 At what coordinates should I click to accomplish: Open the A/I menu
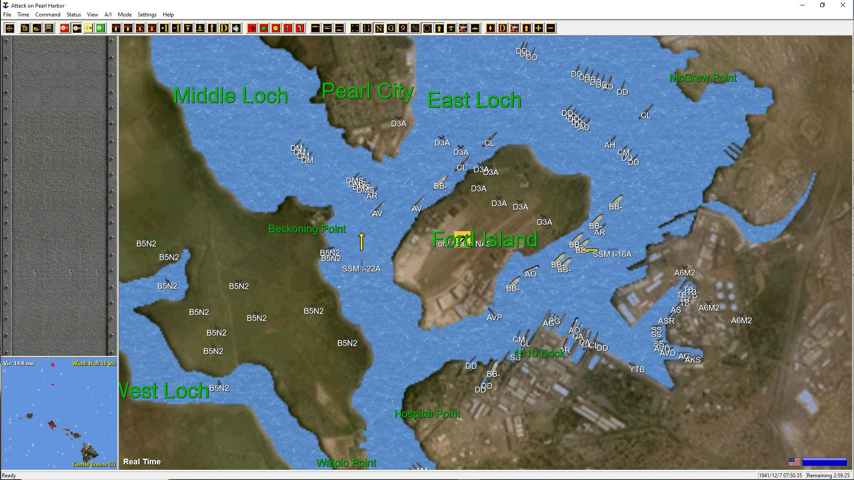pos(108,14)
